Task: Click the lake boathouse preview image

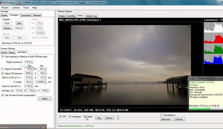Action: click(131, 65)
